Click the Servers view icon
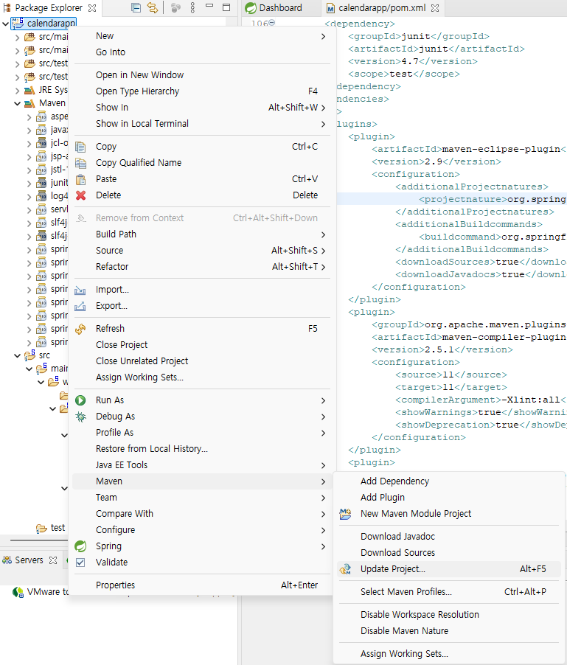Screen dimensions: 567x665 point(7,560)
